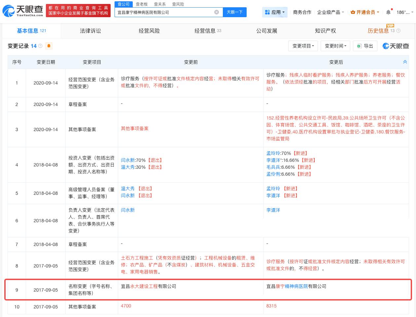
Task: Click the help icon beside 变更记录 14
Action: [x=40, y=46]
